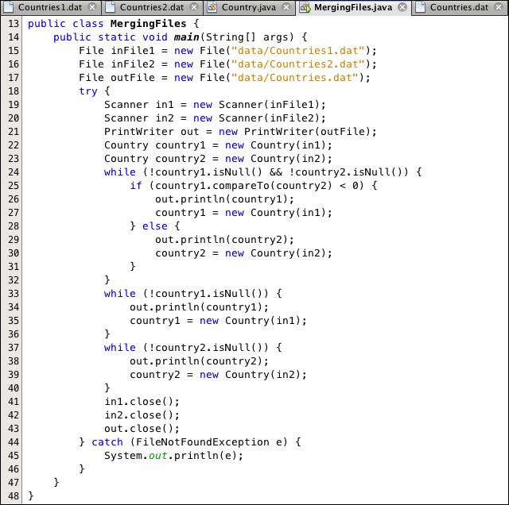Switch to the Countries2.dat tab
This screenshot has height=505, width=509.
point(152,7)
